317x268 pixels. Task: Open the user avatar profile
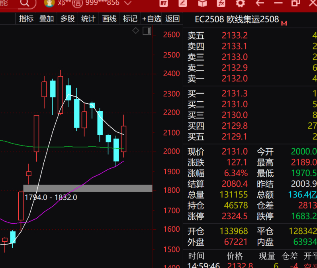click(49, 3)
